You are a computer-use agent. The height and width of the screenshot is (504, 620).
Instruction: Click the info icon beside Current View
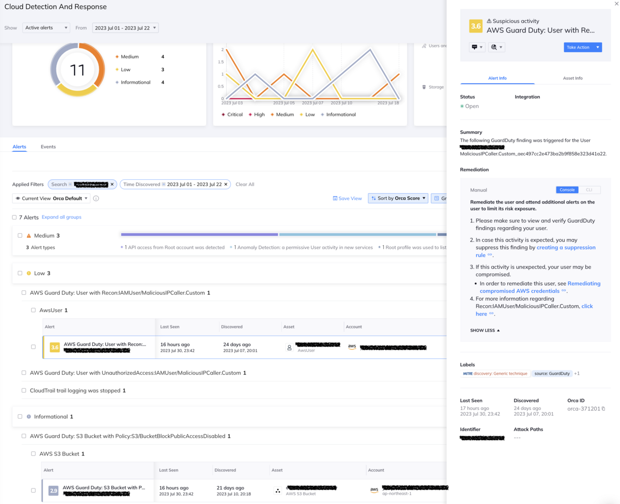(x=96, y=198)
